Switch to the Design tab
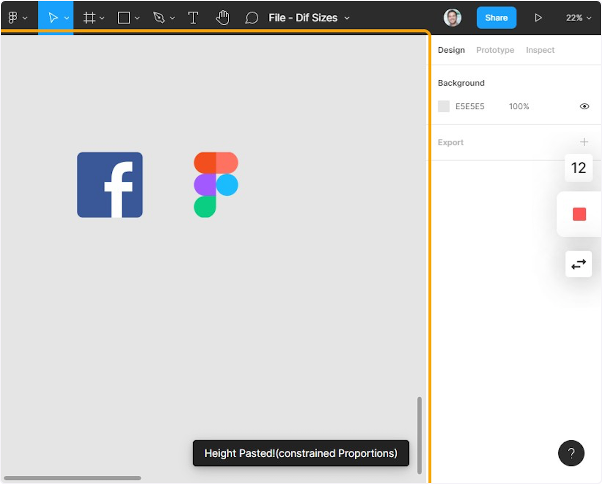 452,50
